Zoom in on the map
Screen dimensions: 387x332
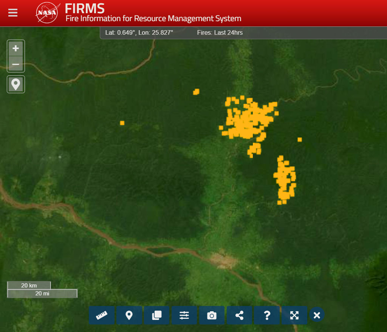16,49
